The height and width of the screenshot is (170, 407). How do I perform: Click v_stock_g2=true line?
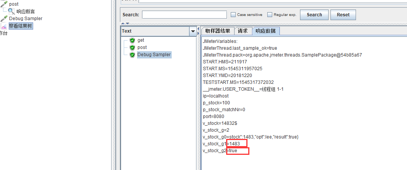coord(220,151)
